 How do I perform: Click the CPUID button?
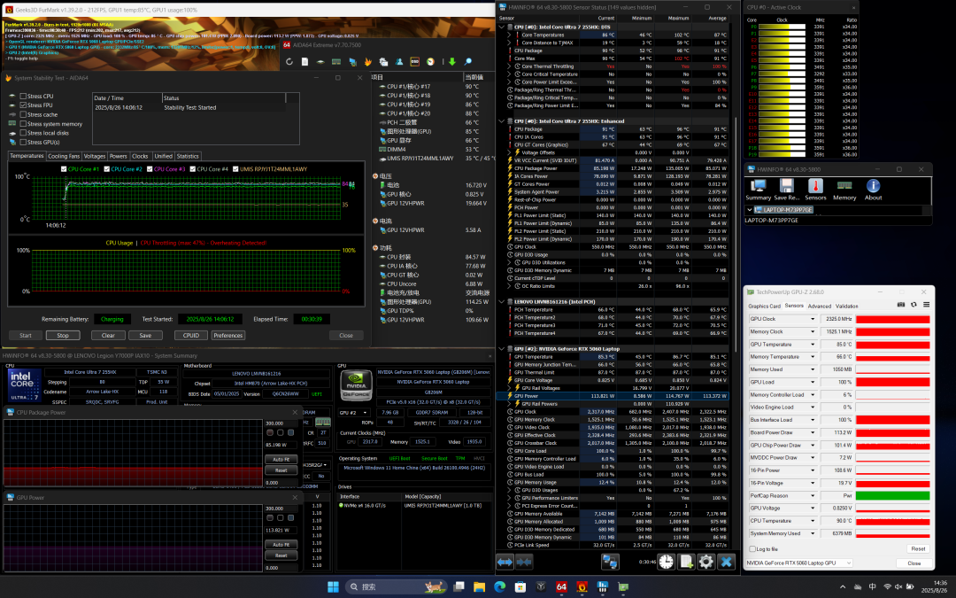(x=191, y=335)
